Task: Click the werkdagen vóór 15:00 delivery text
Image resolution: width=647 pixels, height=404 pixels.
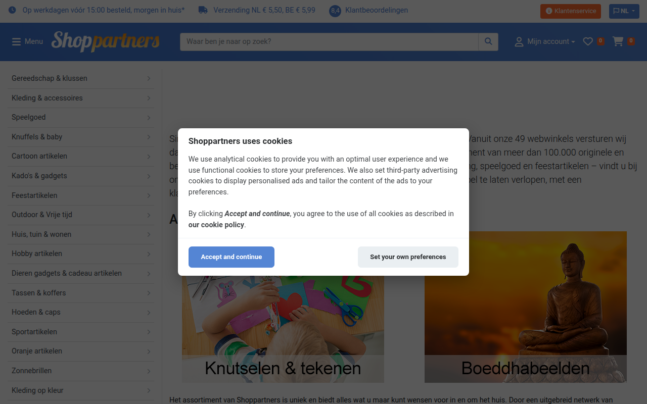Action: [104, 10]
